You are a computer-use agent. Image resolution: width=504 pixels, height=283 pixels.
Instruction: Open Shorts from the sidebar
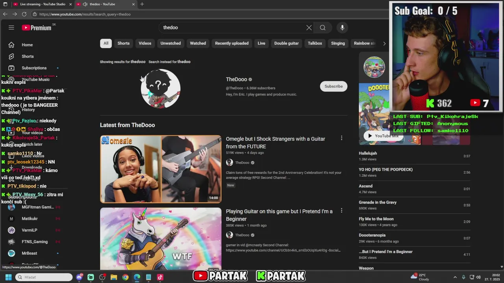click(28, 56)
